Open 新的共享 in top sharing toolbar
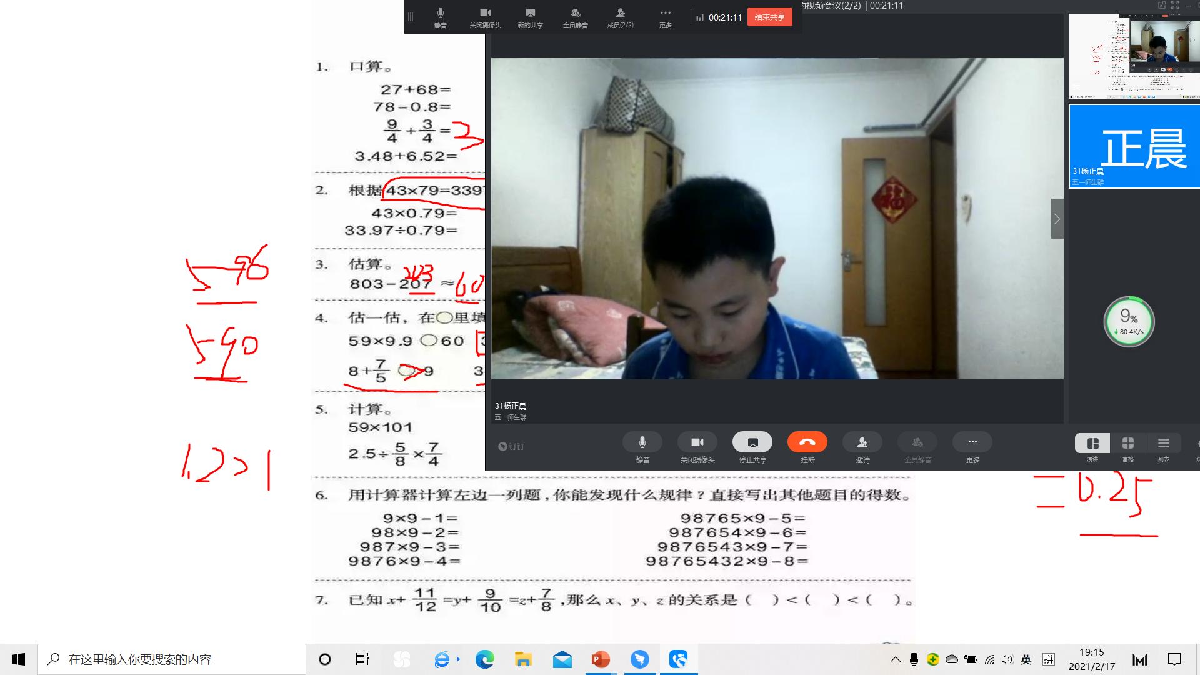 coord(530,16)
